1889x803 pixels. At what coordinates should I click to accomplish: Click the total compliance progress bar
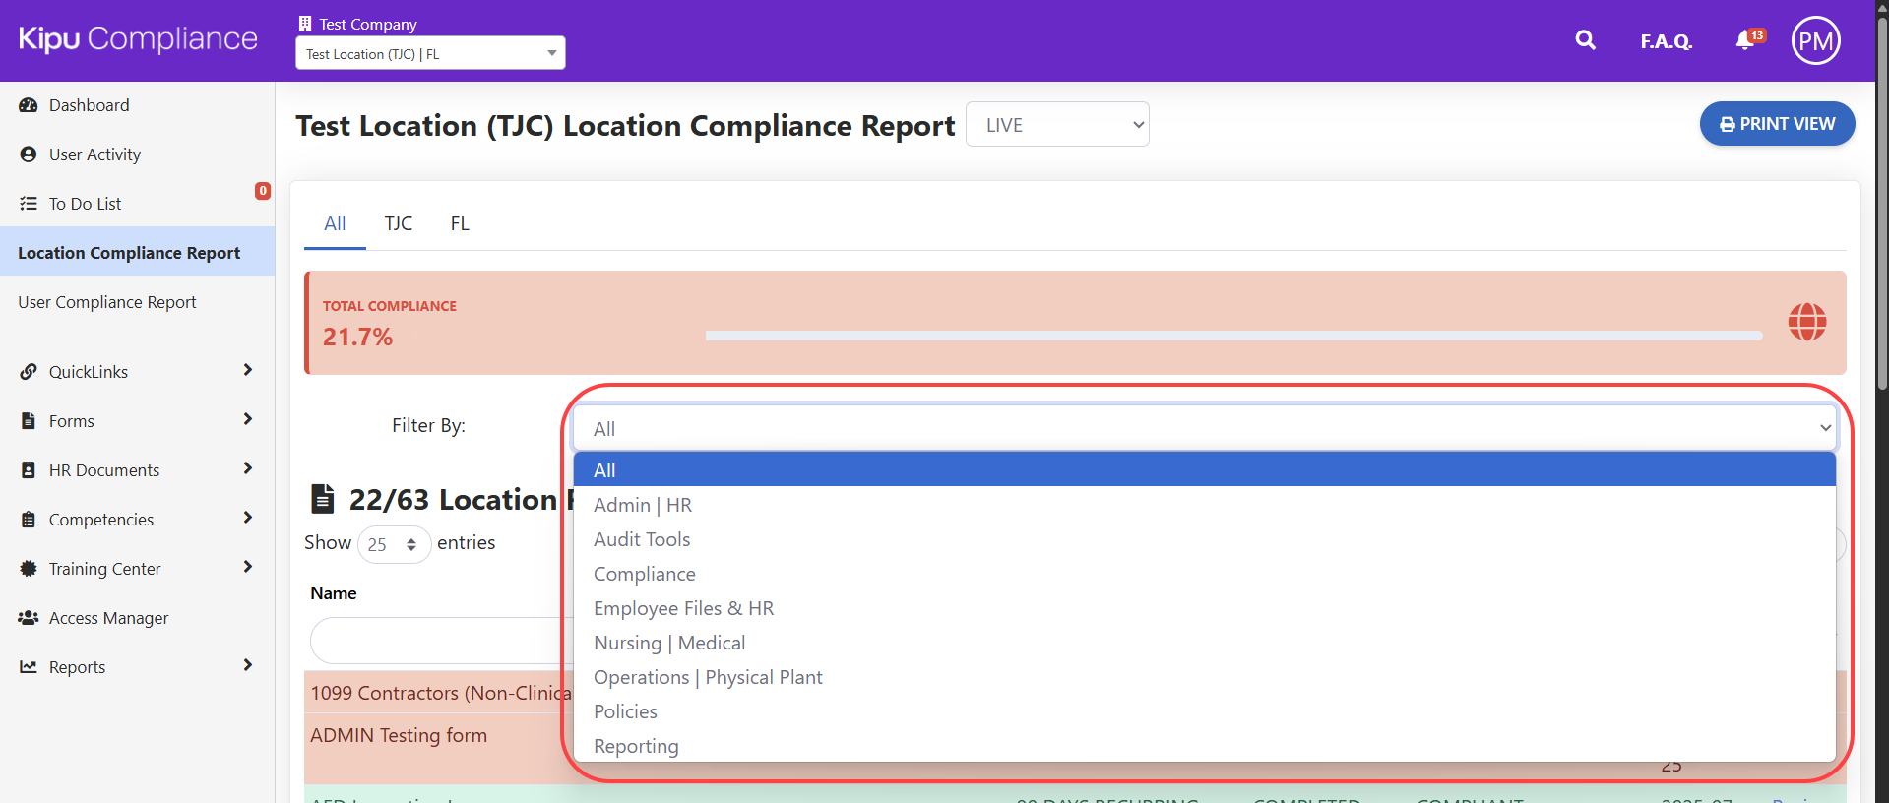pyautogui.click(x=1232, y=336)
